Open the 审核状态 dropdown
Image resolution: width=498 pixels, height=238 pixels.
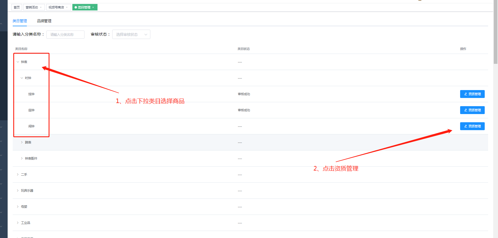coord(131,34)
